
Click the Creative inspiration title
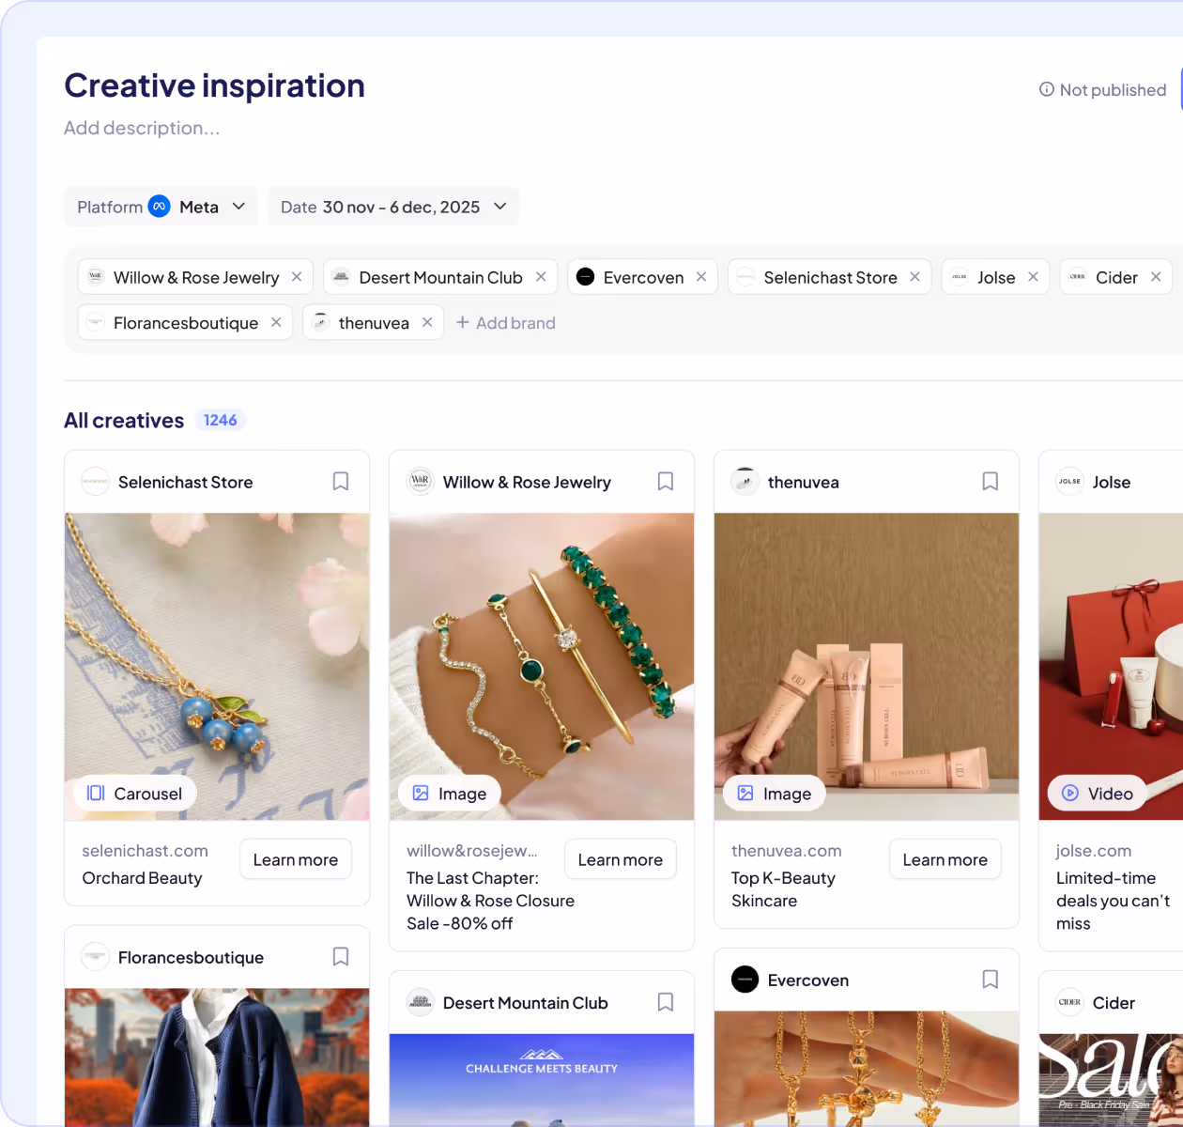pyautogui.click(x=214, y=85)
